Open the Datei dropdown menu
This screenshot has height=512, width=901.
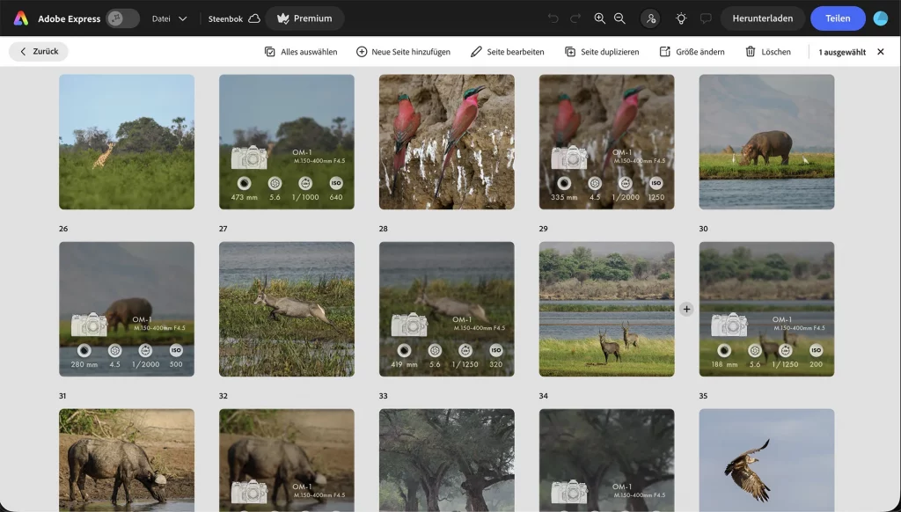click(169, 18)
